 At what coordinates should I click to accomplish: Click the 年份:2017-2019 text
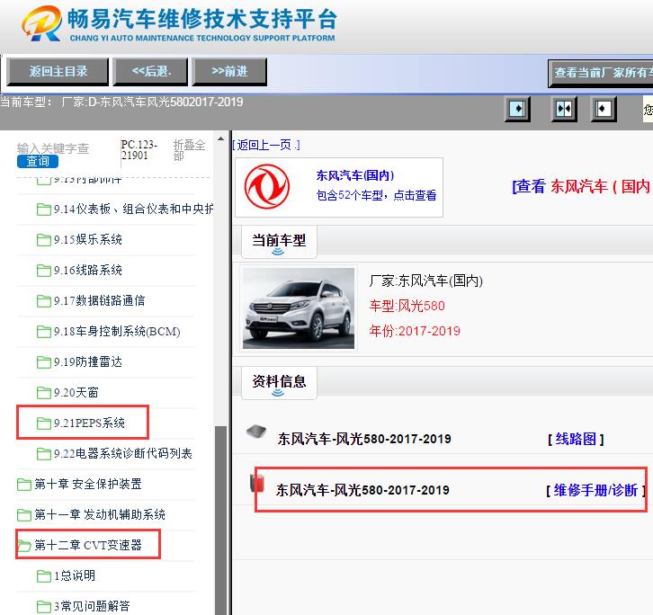(415, 331)
